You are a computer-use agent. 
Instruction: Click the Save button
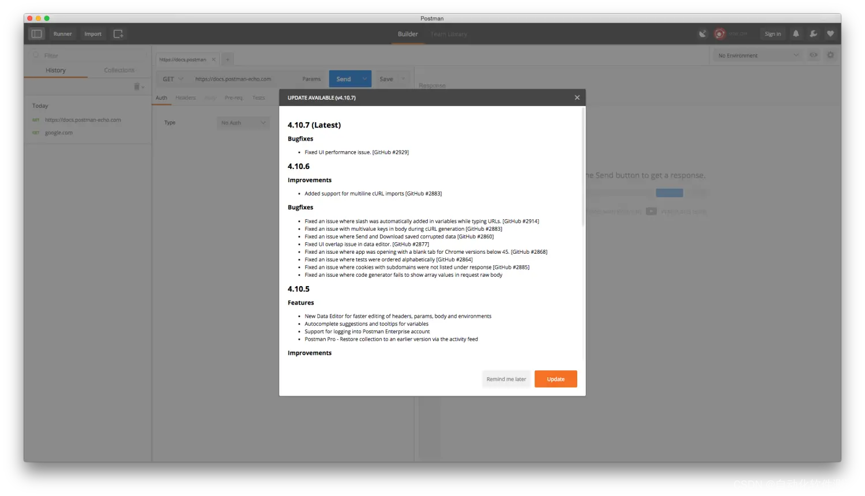pyautogui.click(x=386, y=79)
